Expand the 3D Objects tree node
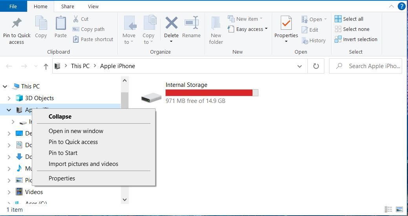Image resolution: width=408 pixels, height=216 pixels. [x=9, y=98]
